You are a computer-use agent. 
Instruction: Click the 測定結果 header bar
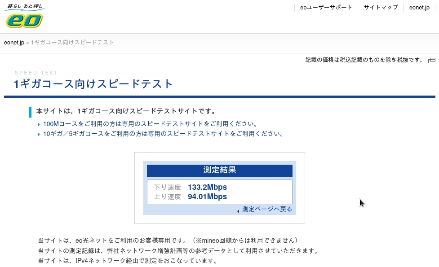tap(219, 171)
